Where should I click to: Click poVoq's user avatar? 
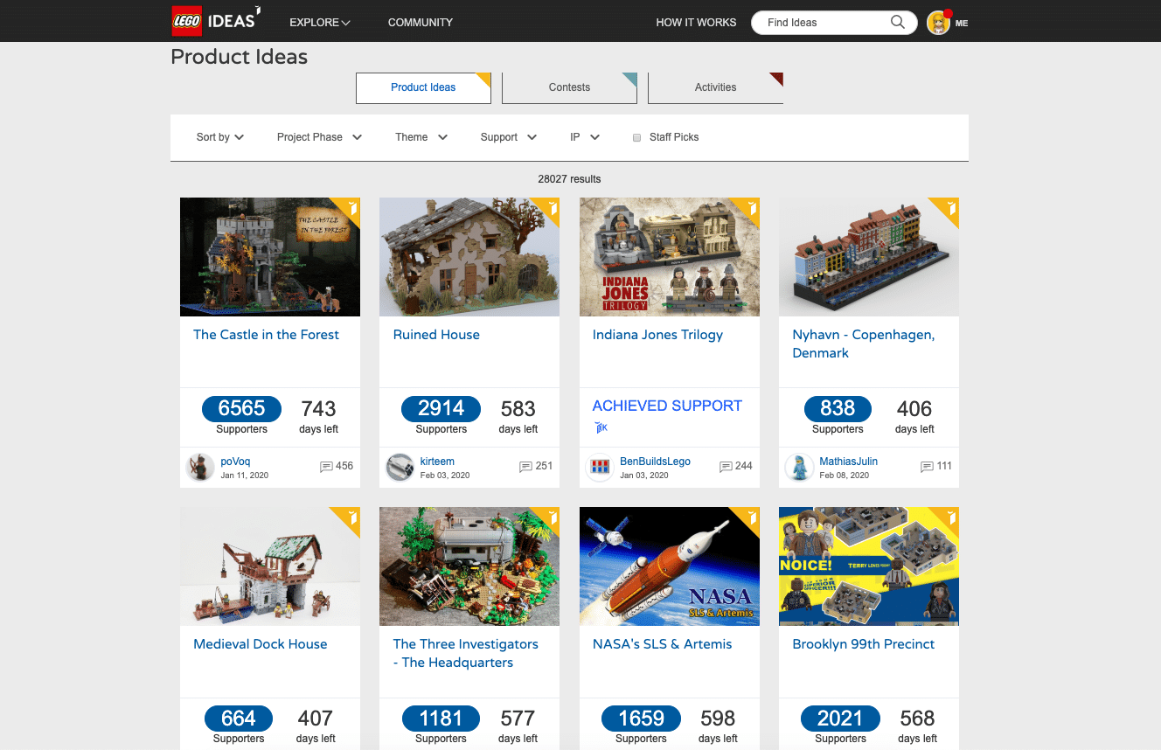click(x=201, y=467)
